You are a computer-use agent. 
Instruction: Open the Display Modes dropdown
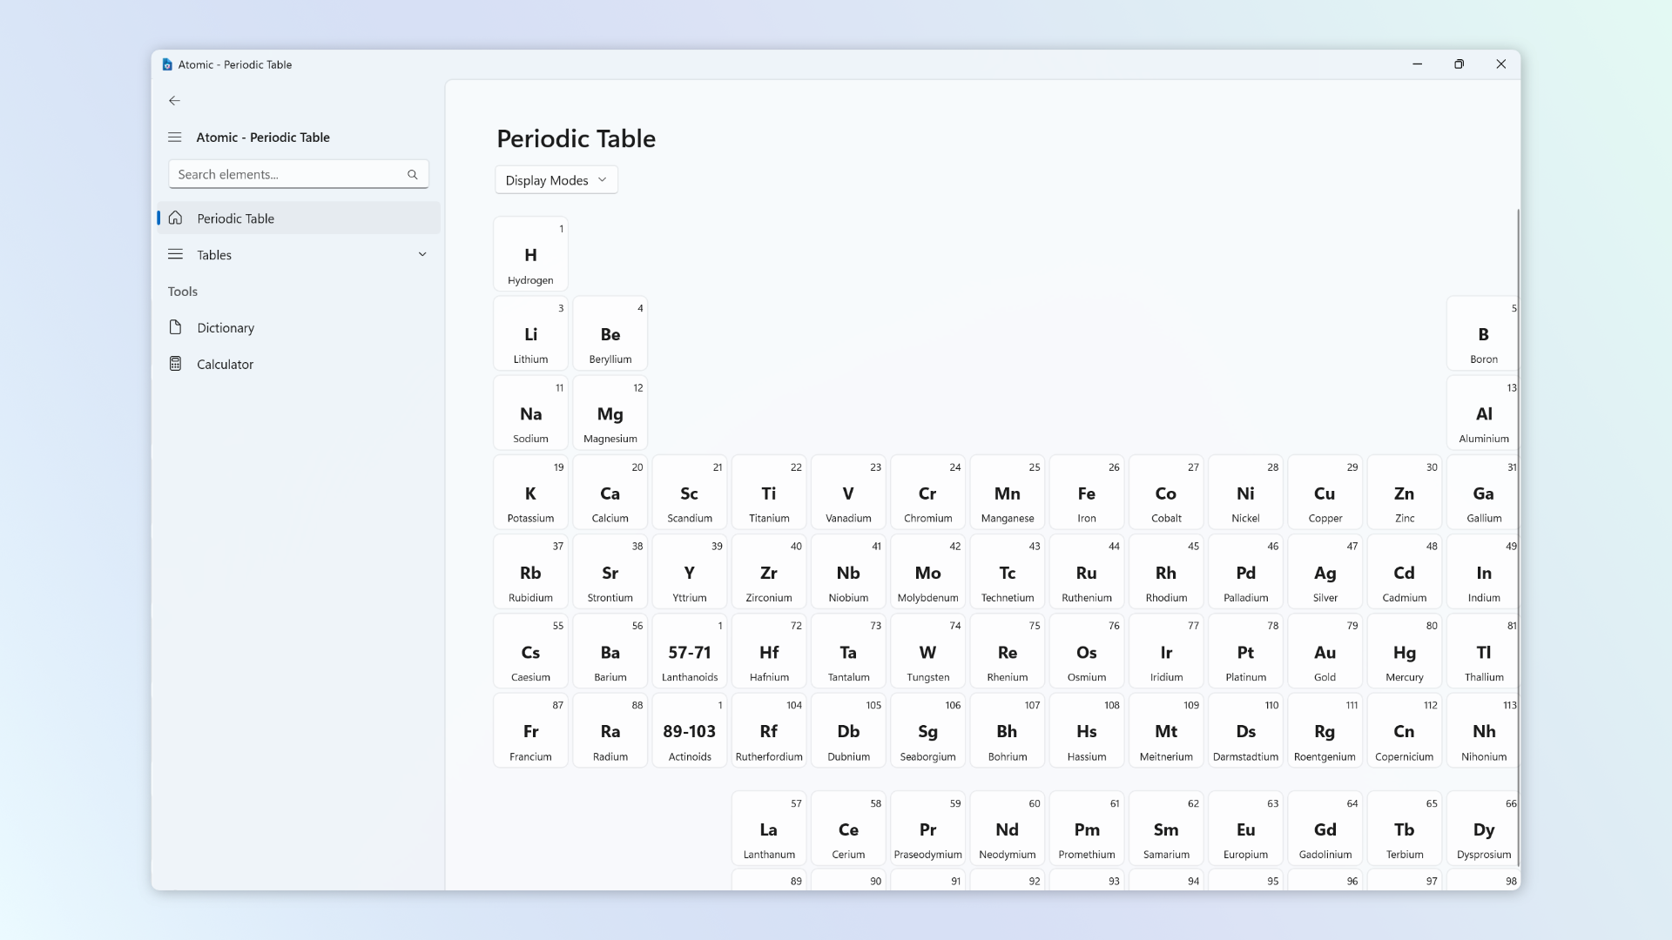556,179
